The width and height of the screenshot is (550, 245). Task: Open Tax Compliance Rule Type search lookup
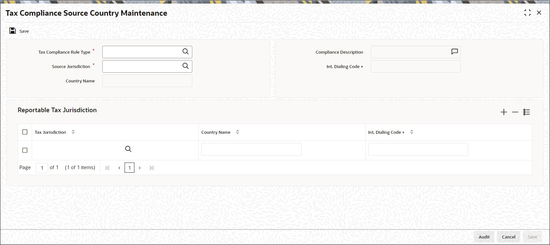click(185, 52)
